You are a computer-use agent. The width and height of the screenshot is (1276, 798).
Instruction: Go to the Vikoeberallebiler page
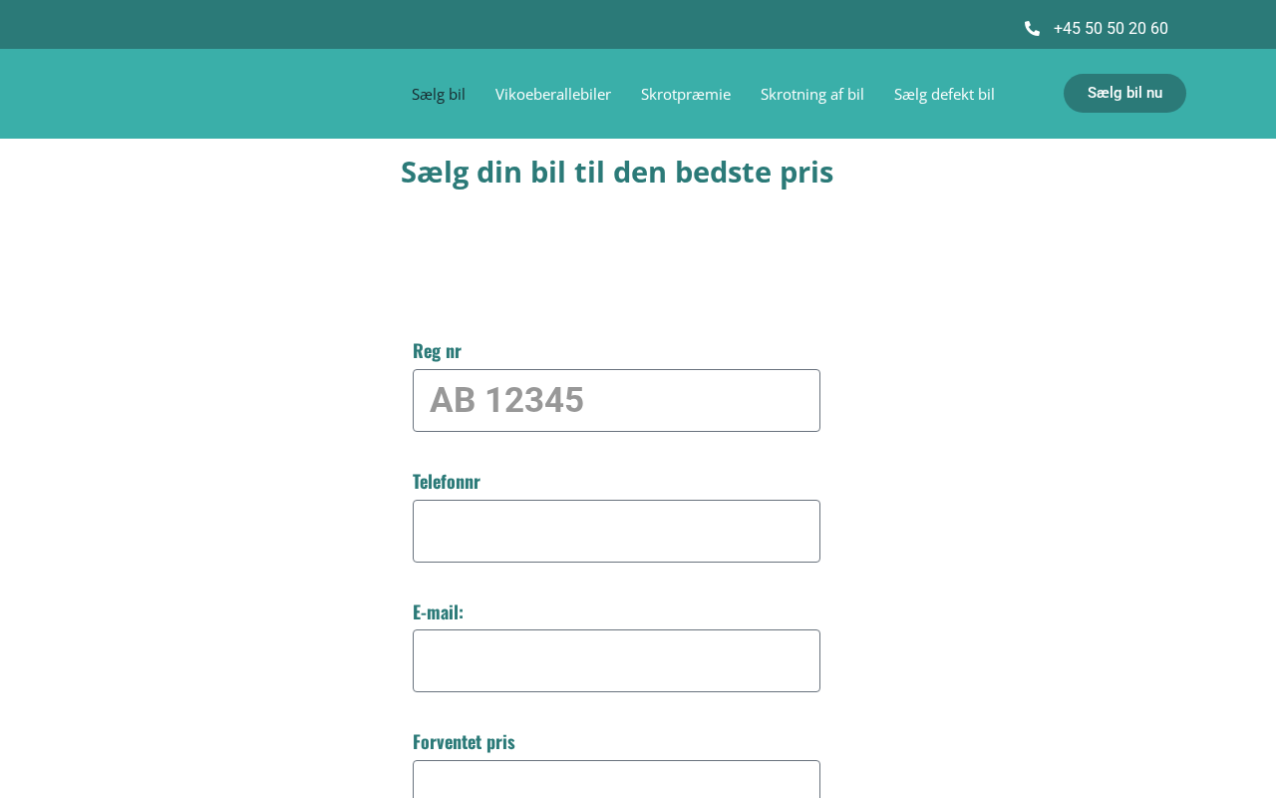pyautogui.click(x=552, y=95)
